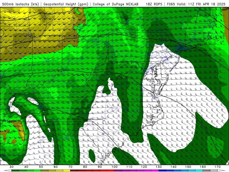
Task: Select the 110 label on the color scale
Action: (129, 167)
